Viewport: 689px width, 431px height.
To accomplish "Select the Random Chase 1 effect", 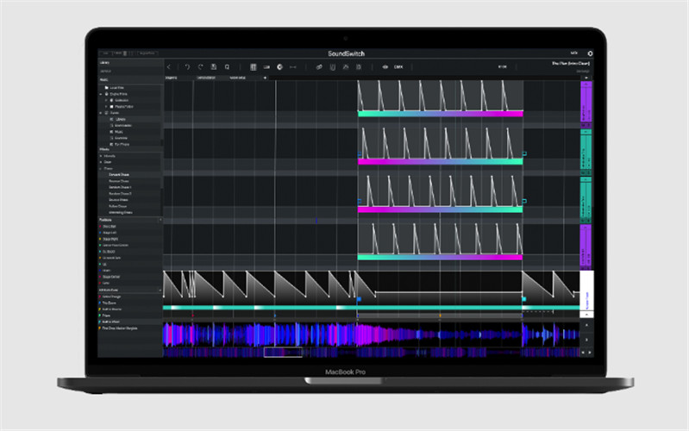I will 120,187.
